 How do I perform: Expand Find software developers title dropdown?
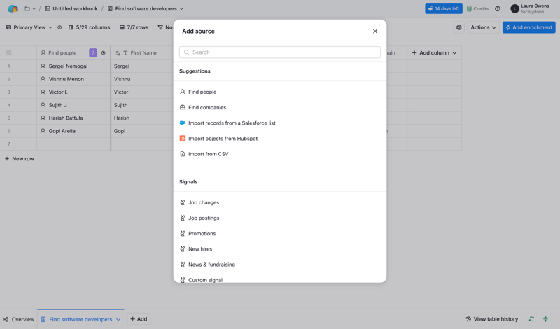pos(181,8)
